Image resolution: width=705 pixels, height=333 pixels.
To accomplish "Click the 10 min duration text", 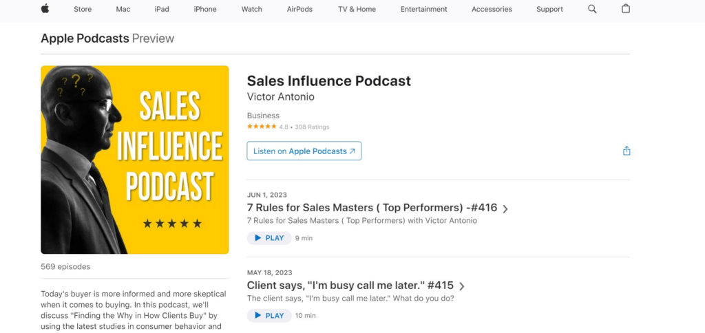I will coord(305,316).
